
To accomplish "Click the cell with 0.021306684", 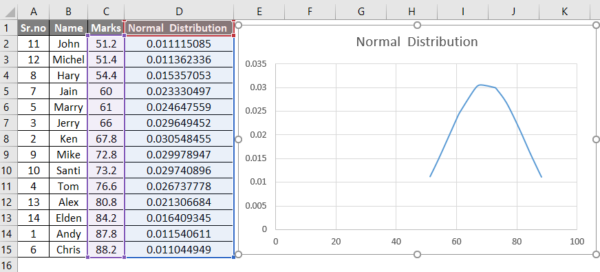I will [x=179, y=202].
